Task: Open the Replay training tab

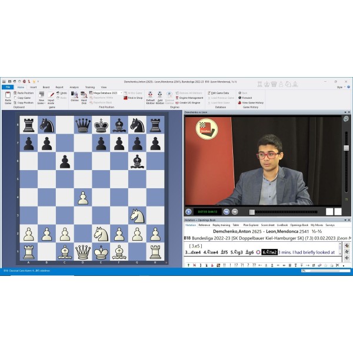Action: (x=221, y=225)
